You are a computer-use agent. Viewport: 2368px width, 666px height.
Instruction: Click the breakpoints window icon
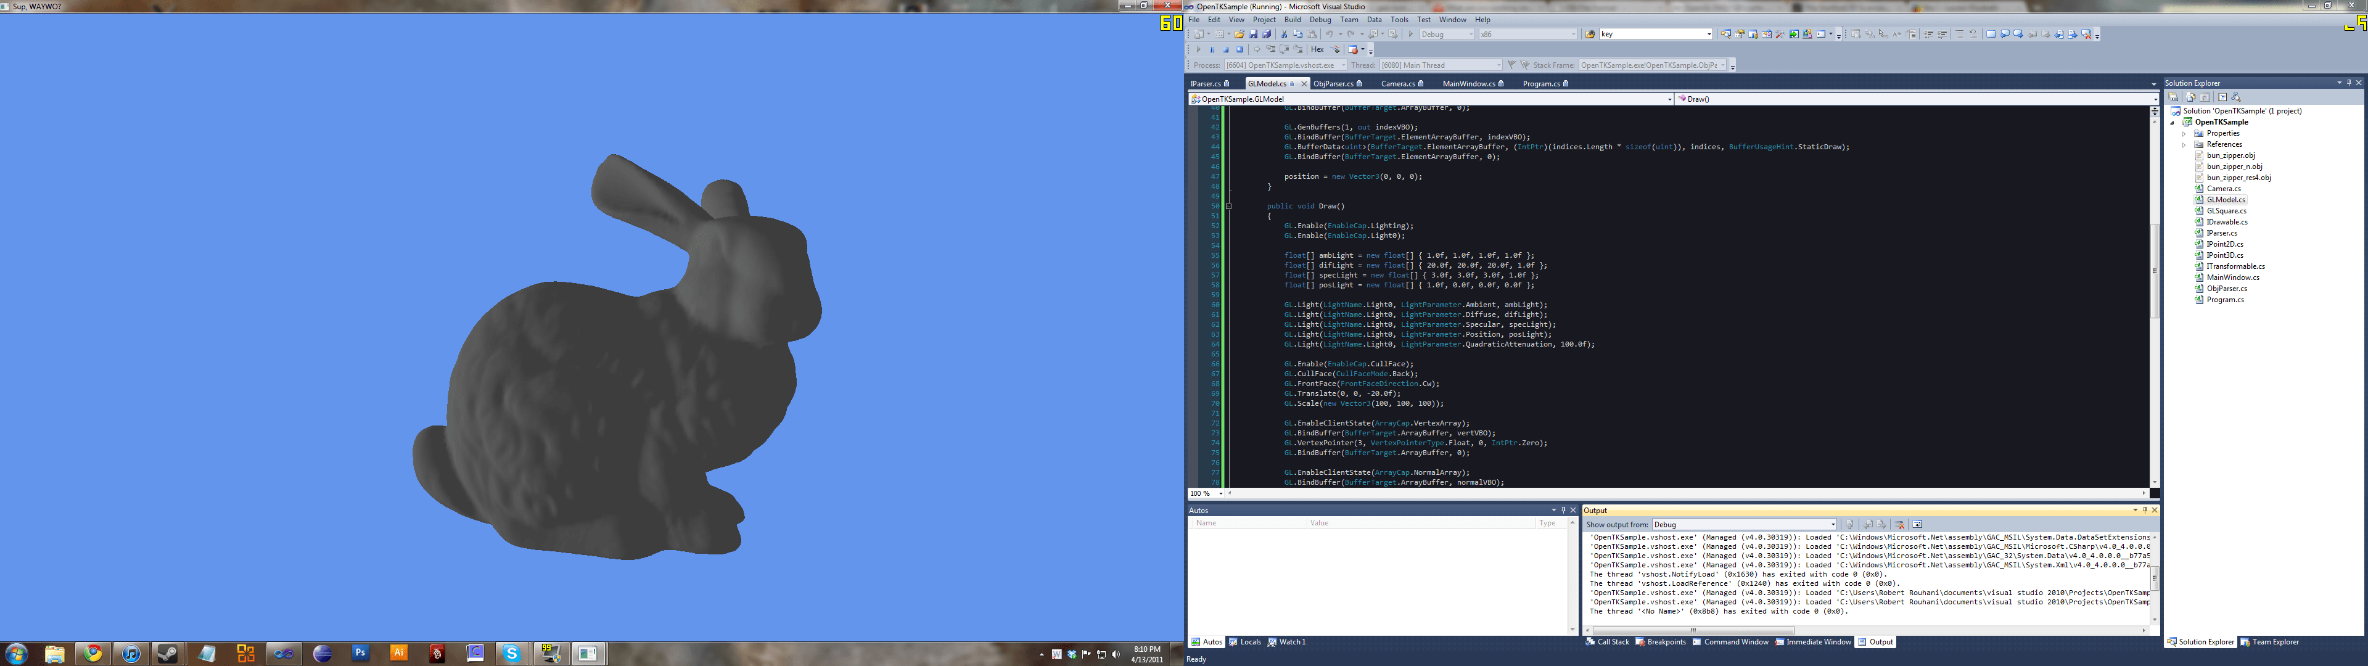point(1353,50)
